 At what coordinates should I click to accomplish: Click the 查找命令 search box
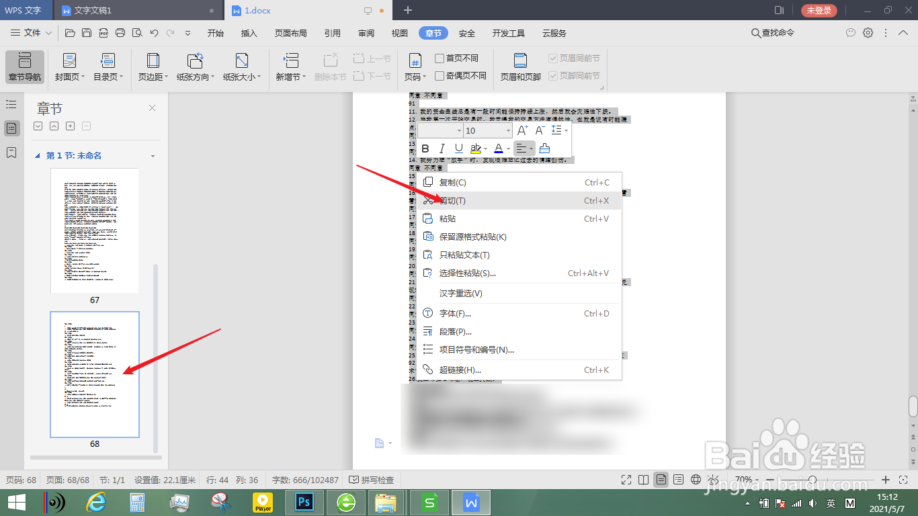[x=773, y=33]
